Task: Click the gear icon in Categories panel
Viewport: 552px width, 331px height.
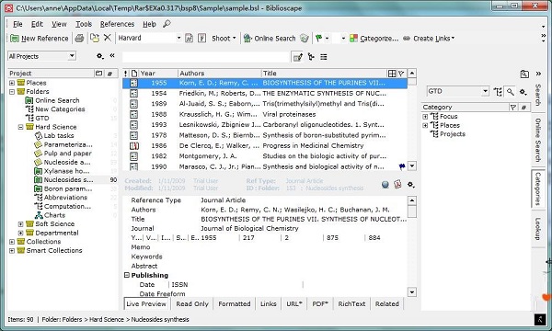Action: 523,92
